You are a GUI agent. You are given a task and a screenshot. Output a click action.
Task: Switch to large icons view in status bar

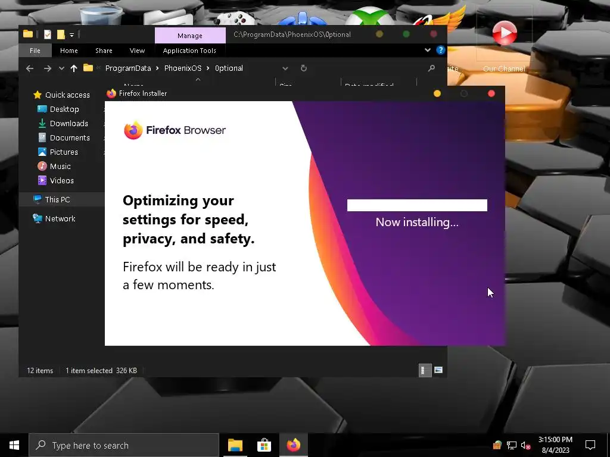(x=438, y=370)
